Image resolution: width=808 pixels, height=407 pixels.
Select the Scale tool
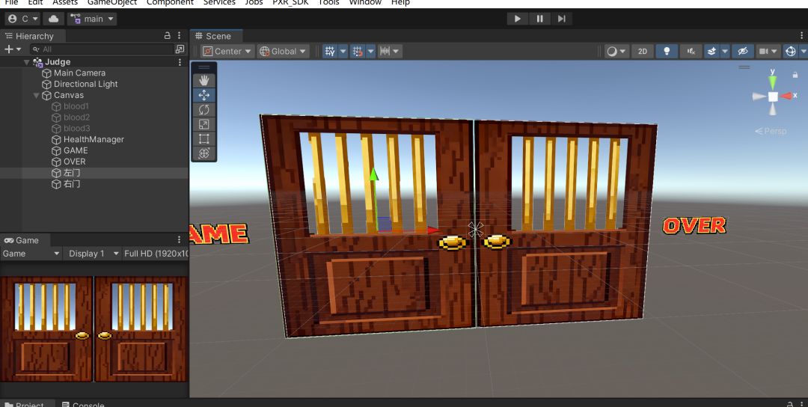[204, 124]
